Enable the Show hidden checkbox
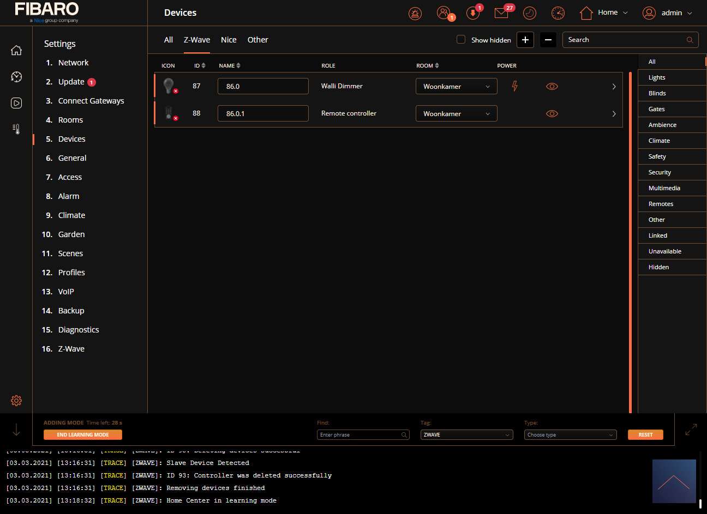Screen dimensions: 707x514 461,40
